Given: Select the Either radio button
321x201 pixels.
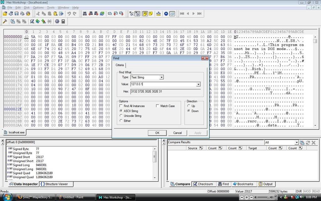Looking at the screenshot, I should pyautogui.click(x=121, y=121).
